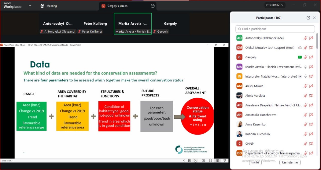Go to previous slide in PowerPoint slideshow
Image resolution: width=321 pixels, height=170 pixels.
(x=184, y=161)
